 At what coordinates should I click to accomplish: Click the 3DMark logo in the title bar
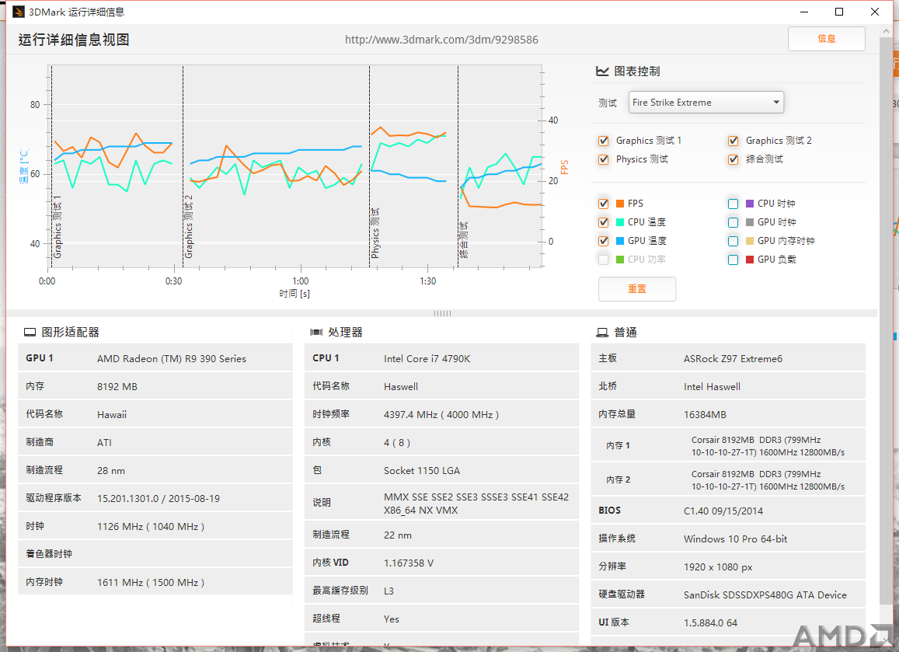[x=19, y=12]
